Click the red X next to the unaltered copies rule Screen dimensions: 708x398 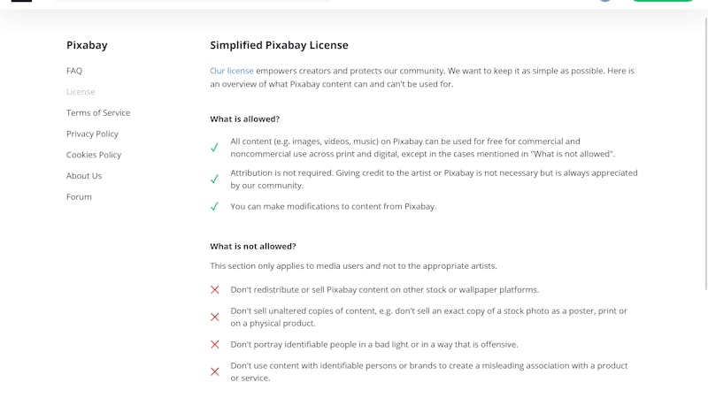pyautogui.click(x=215, y=318)
